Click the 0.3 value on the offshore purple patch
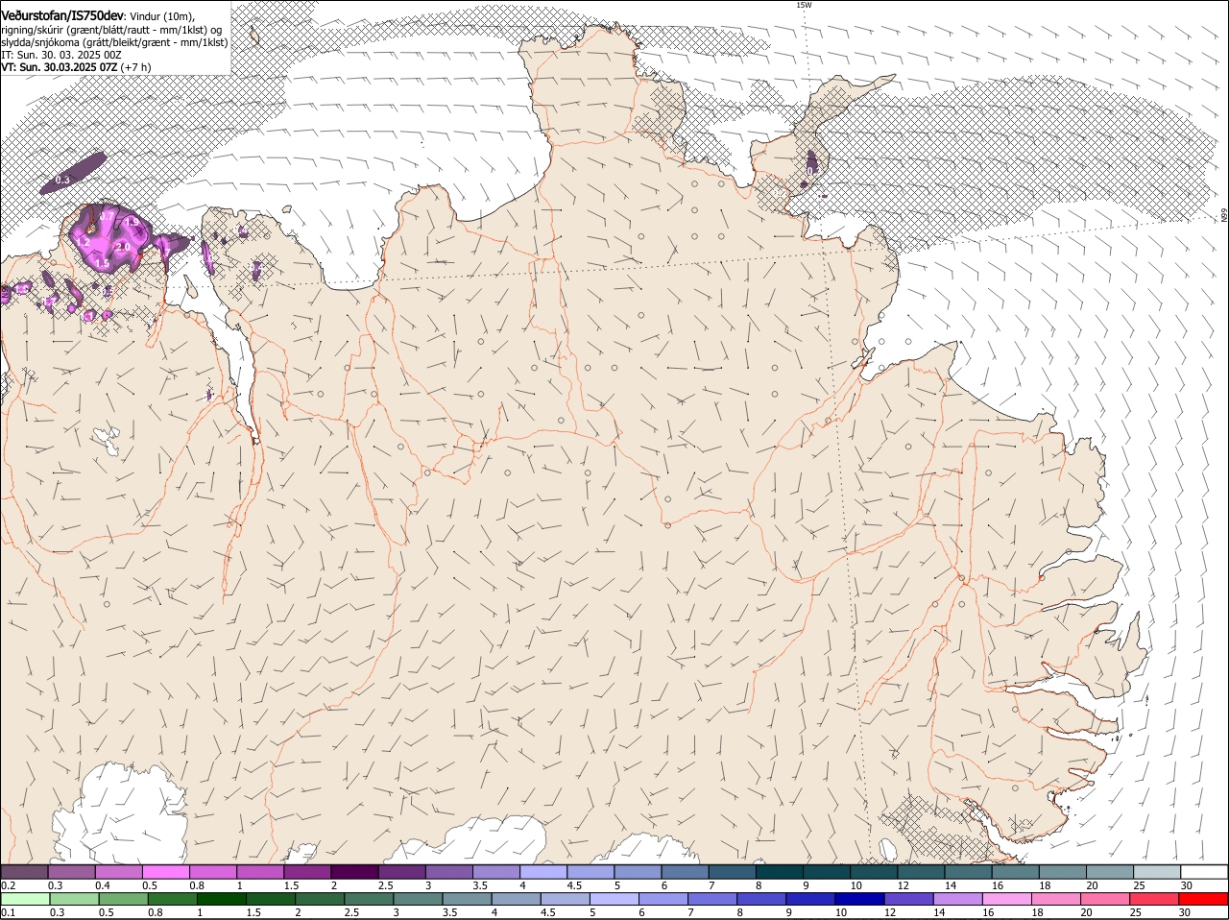The height and width of the screenshot is (920, 1229). 62,180
